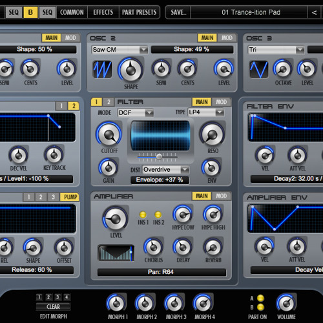Select Edit Morph slot 1
Image resolution: width=323 pixels, height=323 pixels.
pyautogui.click(x=39, y=297)
